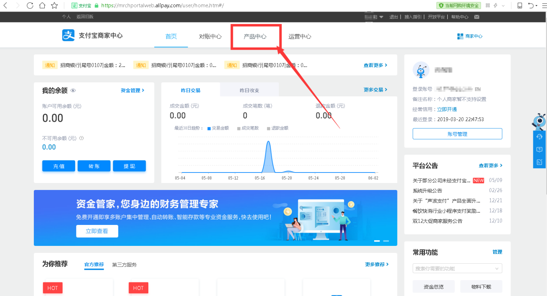The image size is (547, 296).
Task: Select the 第三方服务 tab
Action: click(125, 265)
